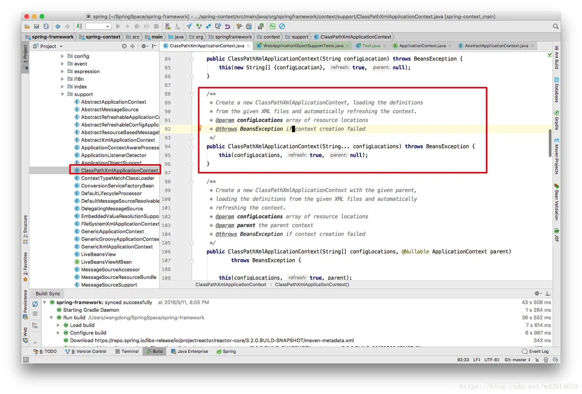This screenshot has width=582, height=394.
Task: Click the Build project toolbar icon
Action: pos(79,27)
